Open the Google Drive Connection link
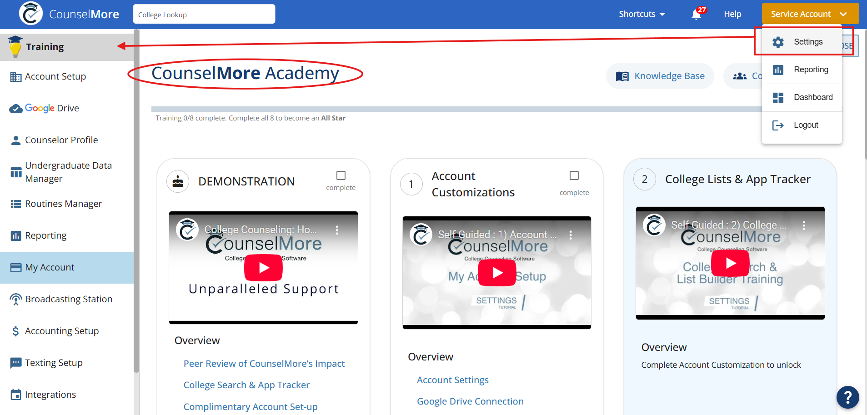 [470, 401]
